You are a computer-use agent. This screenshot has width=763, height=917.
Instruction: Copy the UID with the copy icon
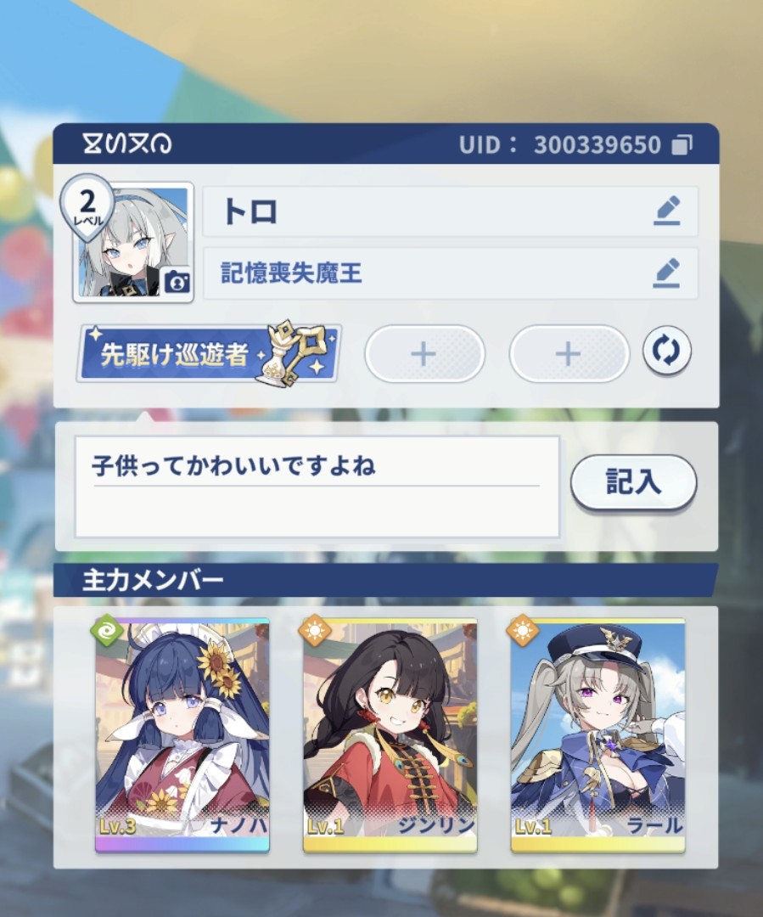(682, 144)
